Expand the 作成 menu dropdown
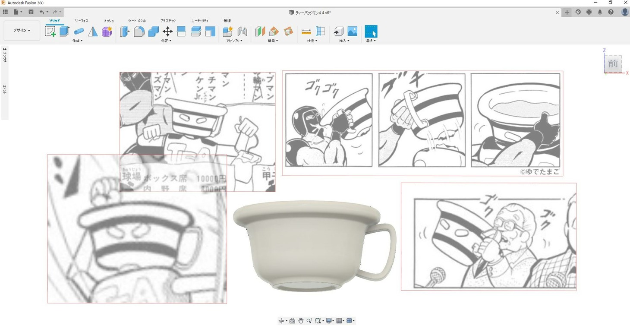The height and width of the screenshot is (326, 630). (x=78, y=41)
